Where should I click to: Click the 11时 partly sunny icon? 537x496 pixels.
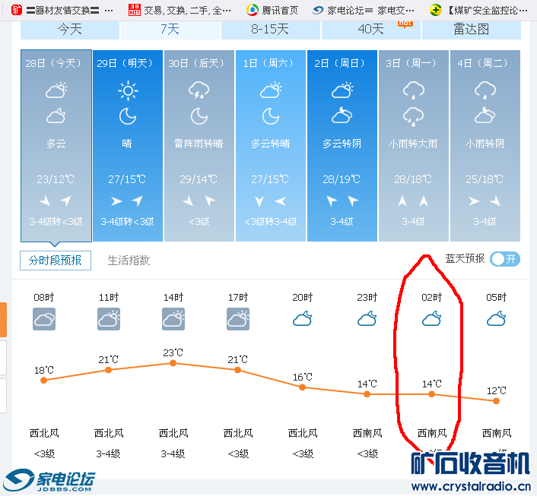pos(109,319)
